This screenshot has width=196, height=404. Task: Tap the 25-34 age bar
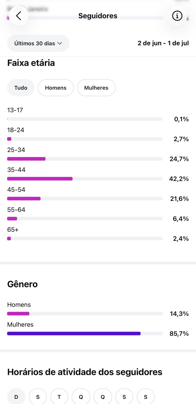pyautogui.click(x=85, y=159)
